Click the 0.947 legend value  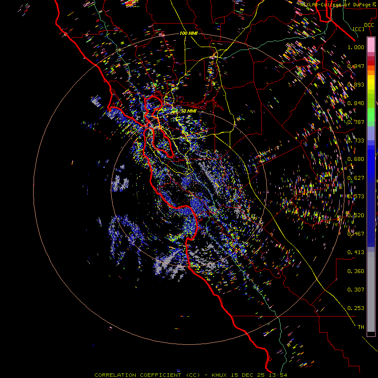(356, 66)
